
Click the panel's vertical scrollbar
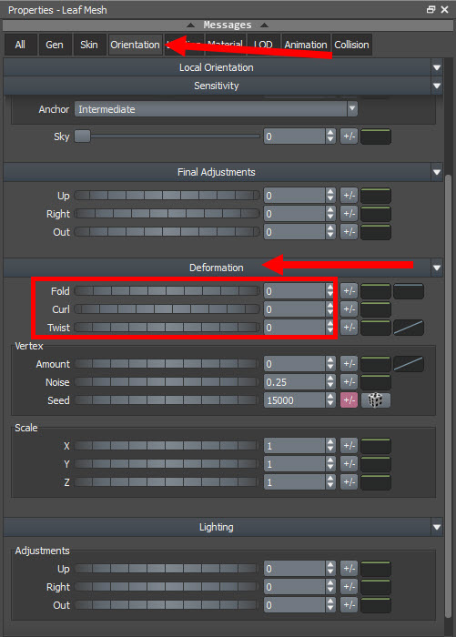449,396
